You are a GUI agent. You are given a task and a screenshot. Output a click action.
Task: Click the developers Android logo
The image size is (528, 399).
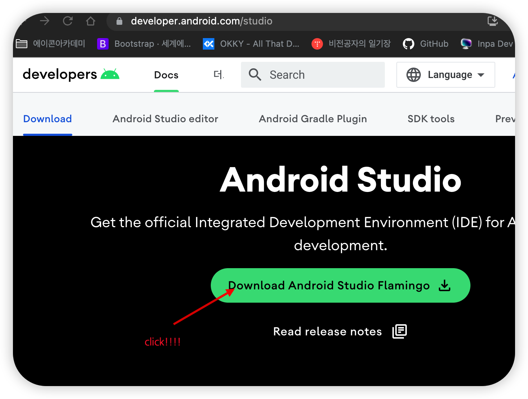coord(71,74)
